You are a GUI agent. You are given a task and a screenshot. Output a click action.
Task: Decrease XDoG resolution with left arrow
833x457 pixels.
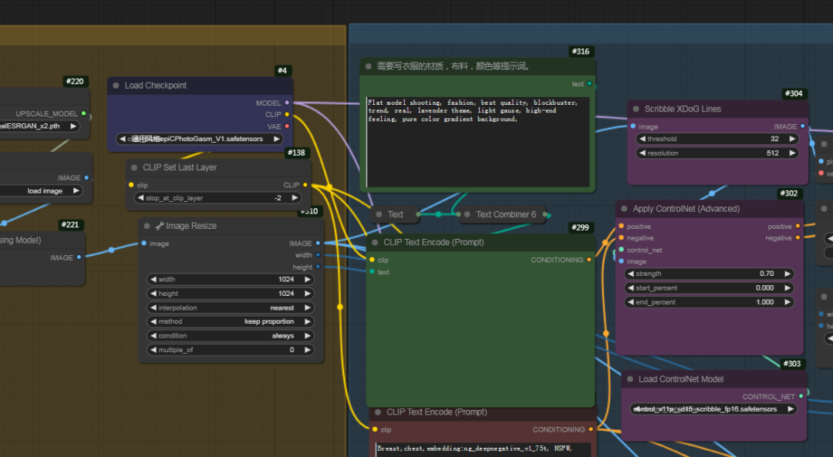tap(642, 153)
